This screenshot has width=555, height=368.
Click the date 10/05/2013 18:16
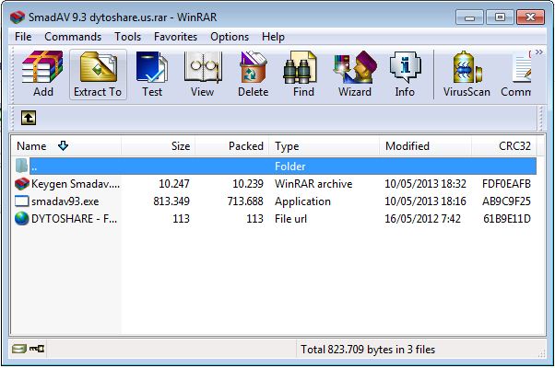(425, 201)
